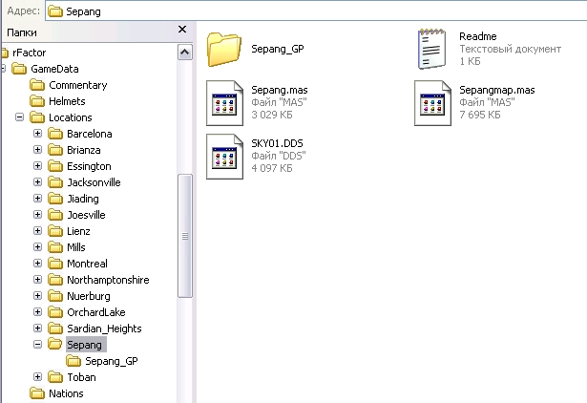587x403 pixels.
Task: Click the folder tree scroll-up arrow
Action: (x=185, y=53)
